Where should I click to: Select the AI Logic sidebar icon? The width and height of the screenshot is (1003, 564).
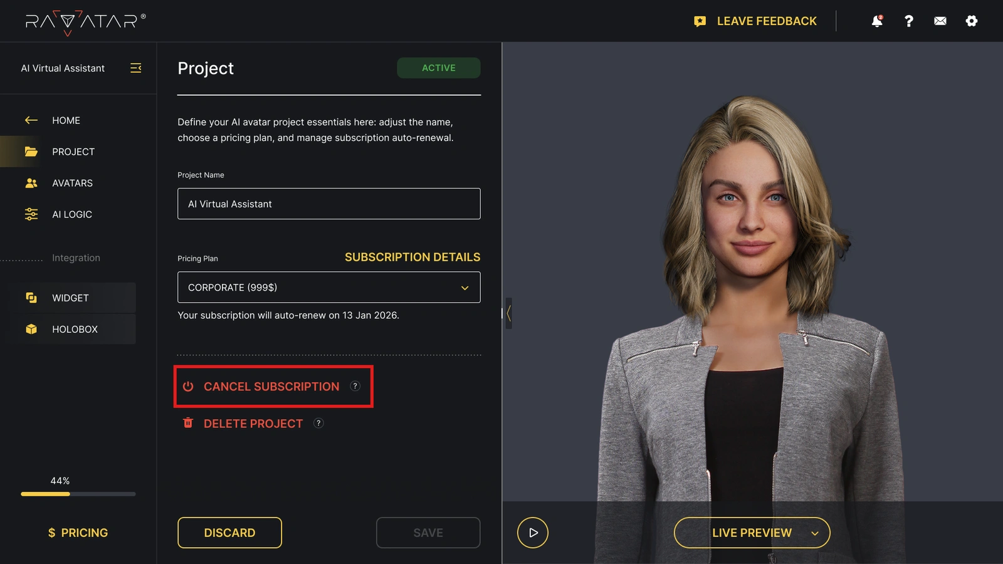click(x=30, y=214)
